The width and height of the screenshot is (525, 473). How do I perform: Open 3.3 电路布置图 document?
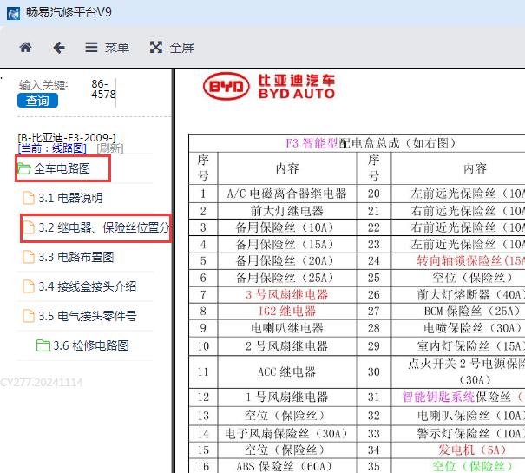[x=68, y=257]
